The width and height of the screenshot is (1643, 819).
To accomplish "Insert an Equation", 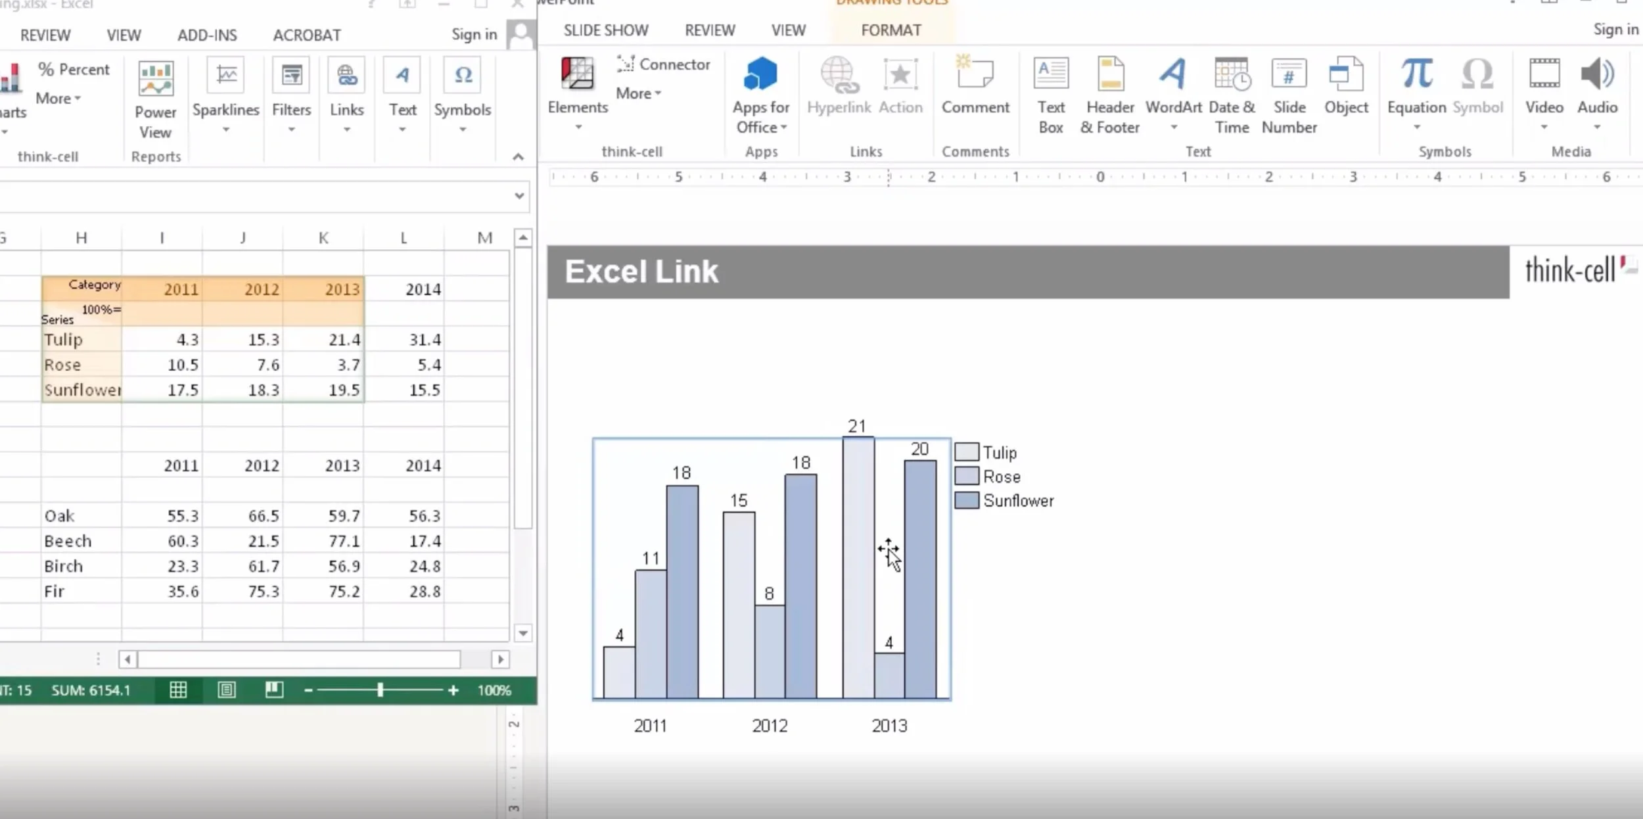I will (1416, 74).
